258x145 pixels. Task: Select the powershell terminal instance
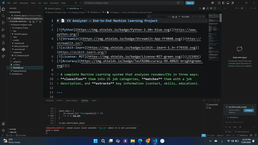click(212, 105)
